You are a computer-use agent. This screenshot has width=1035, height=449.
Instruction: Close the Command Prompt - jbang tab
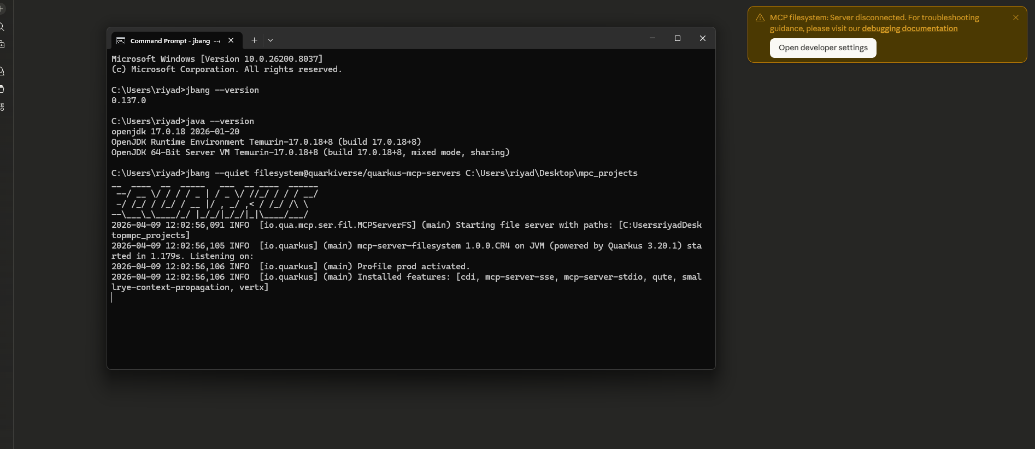(x=231, y=40)
